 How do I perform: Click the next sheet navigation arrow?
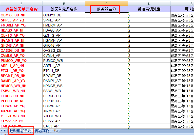click(1, 130)
